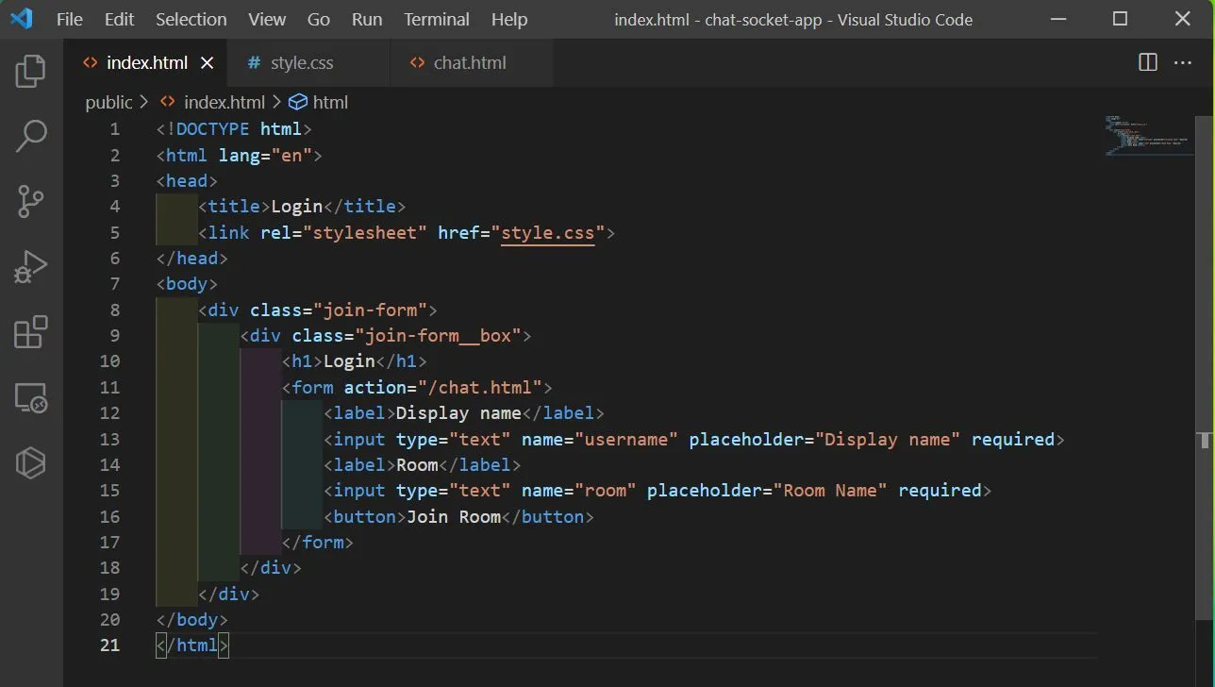Click the "en" lang attribute value

click(x=291, y=155)
